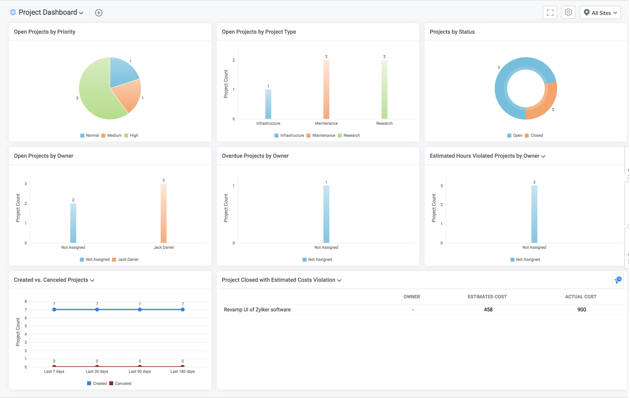Open Revamp UI of Zylker software project
630x398 pixels.
pos(257,310)
